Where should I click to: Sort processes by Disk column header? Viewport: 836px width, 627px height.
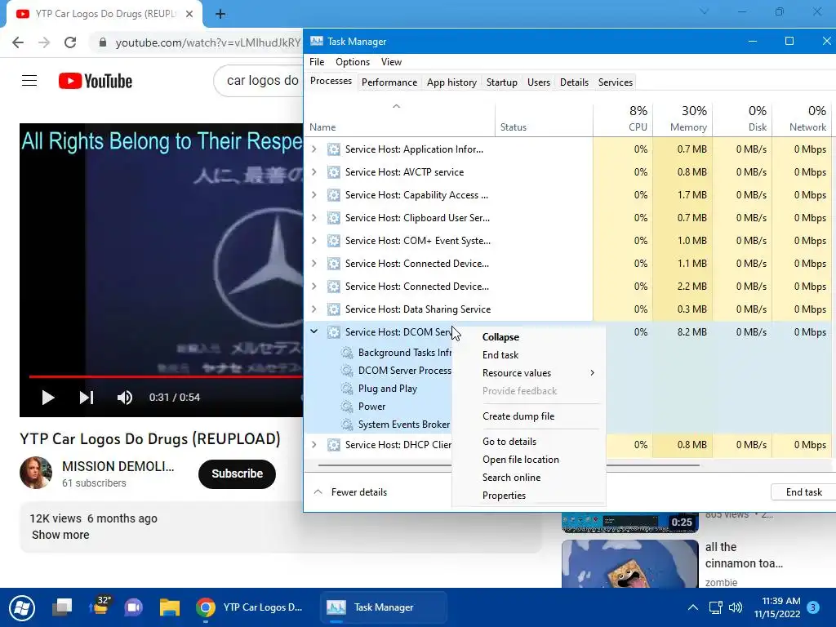742,118
